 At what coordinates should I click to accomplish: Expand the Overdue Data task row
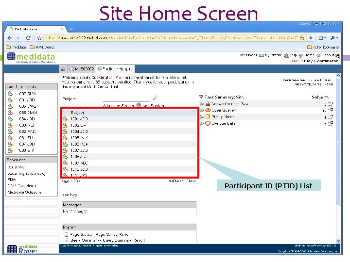[x=202, y=123]
